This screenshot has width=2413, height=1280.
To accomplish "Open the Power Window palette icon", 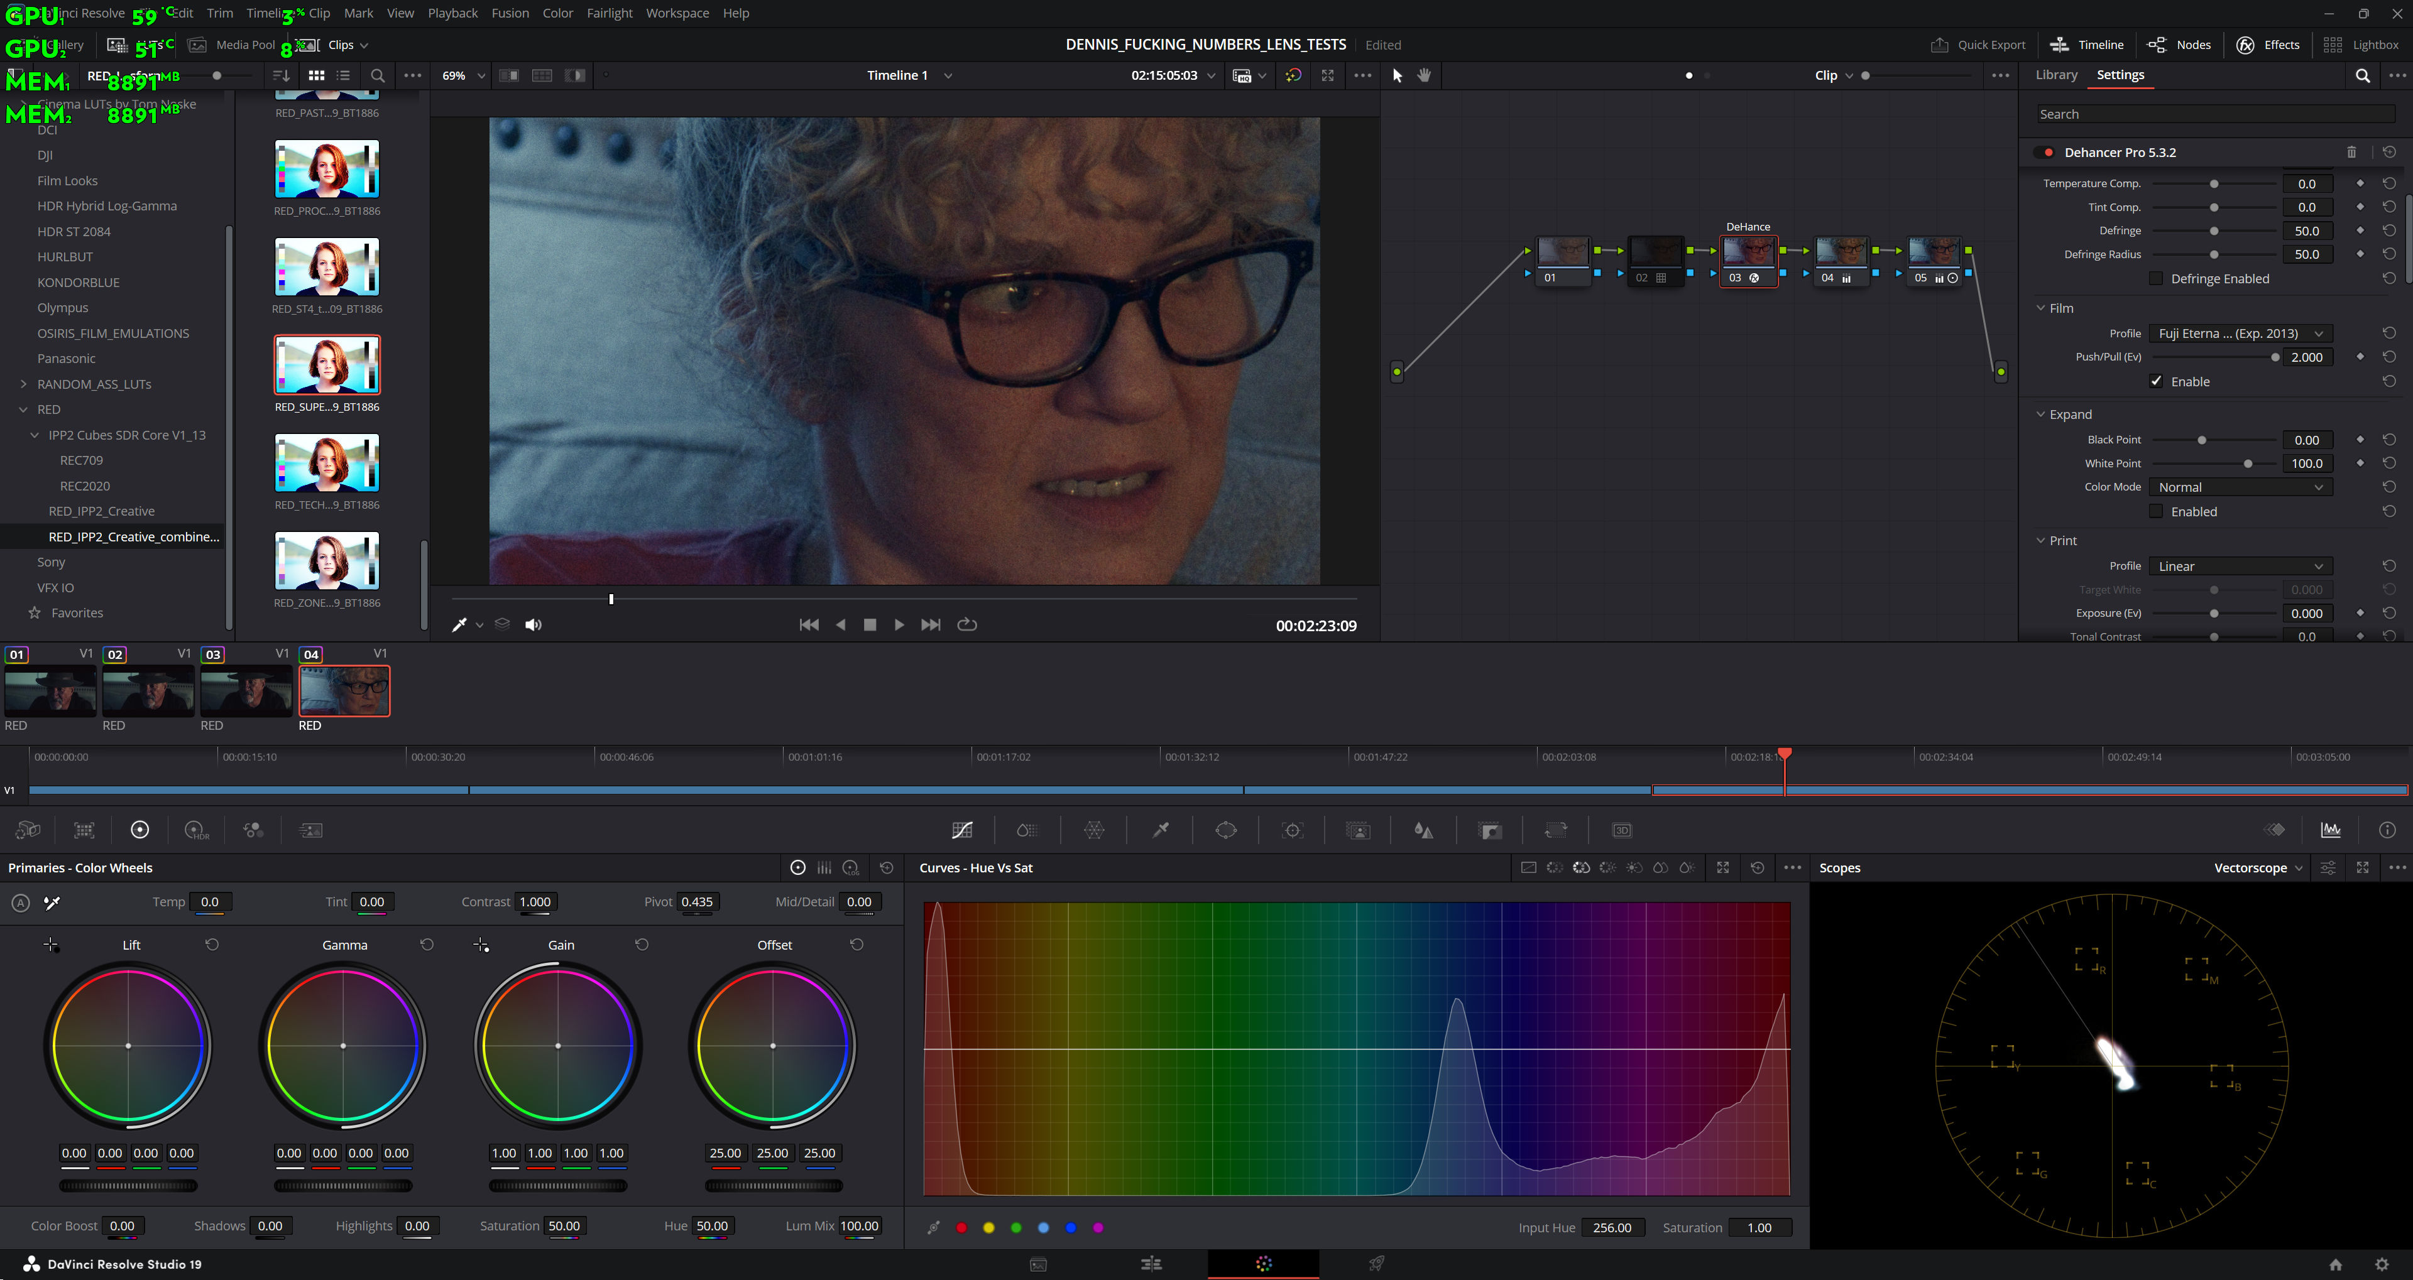I will tap(1226, 830).
